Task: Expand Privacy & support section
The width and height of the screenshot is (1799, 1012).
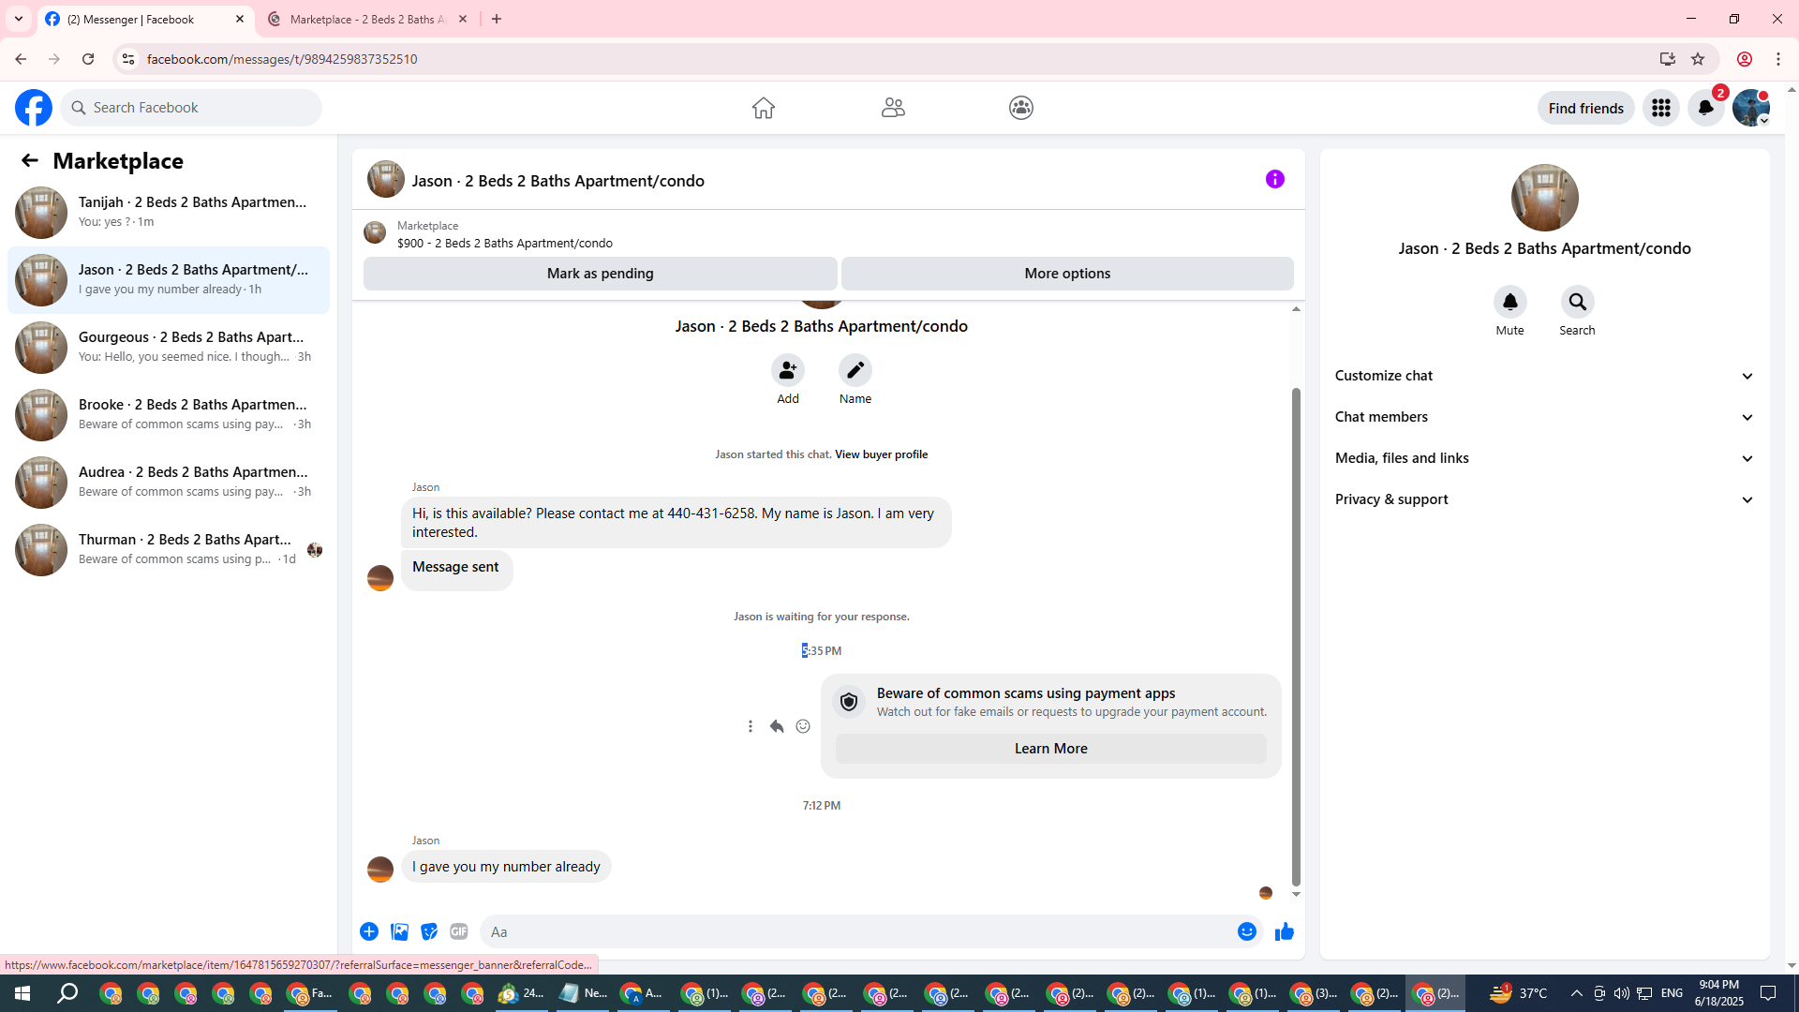Action: tap(1545, 499)
